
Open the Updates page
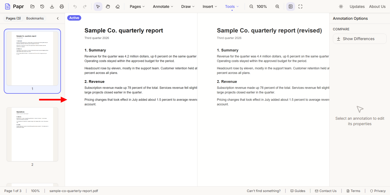pos(357,6)
